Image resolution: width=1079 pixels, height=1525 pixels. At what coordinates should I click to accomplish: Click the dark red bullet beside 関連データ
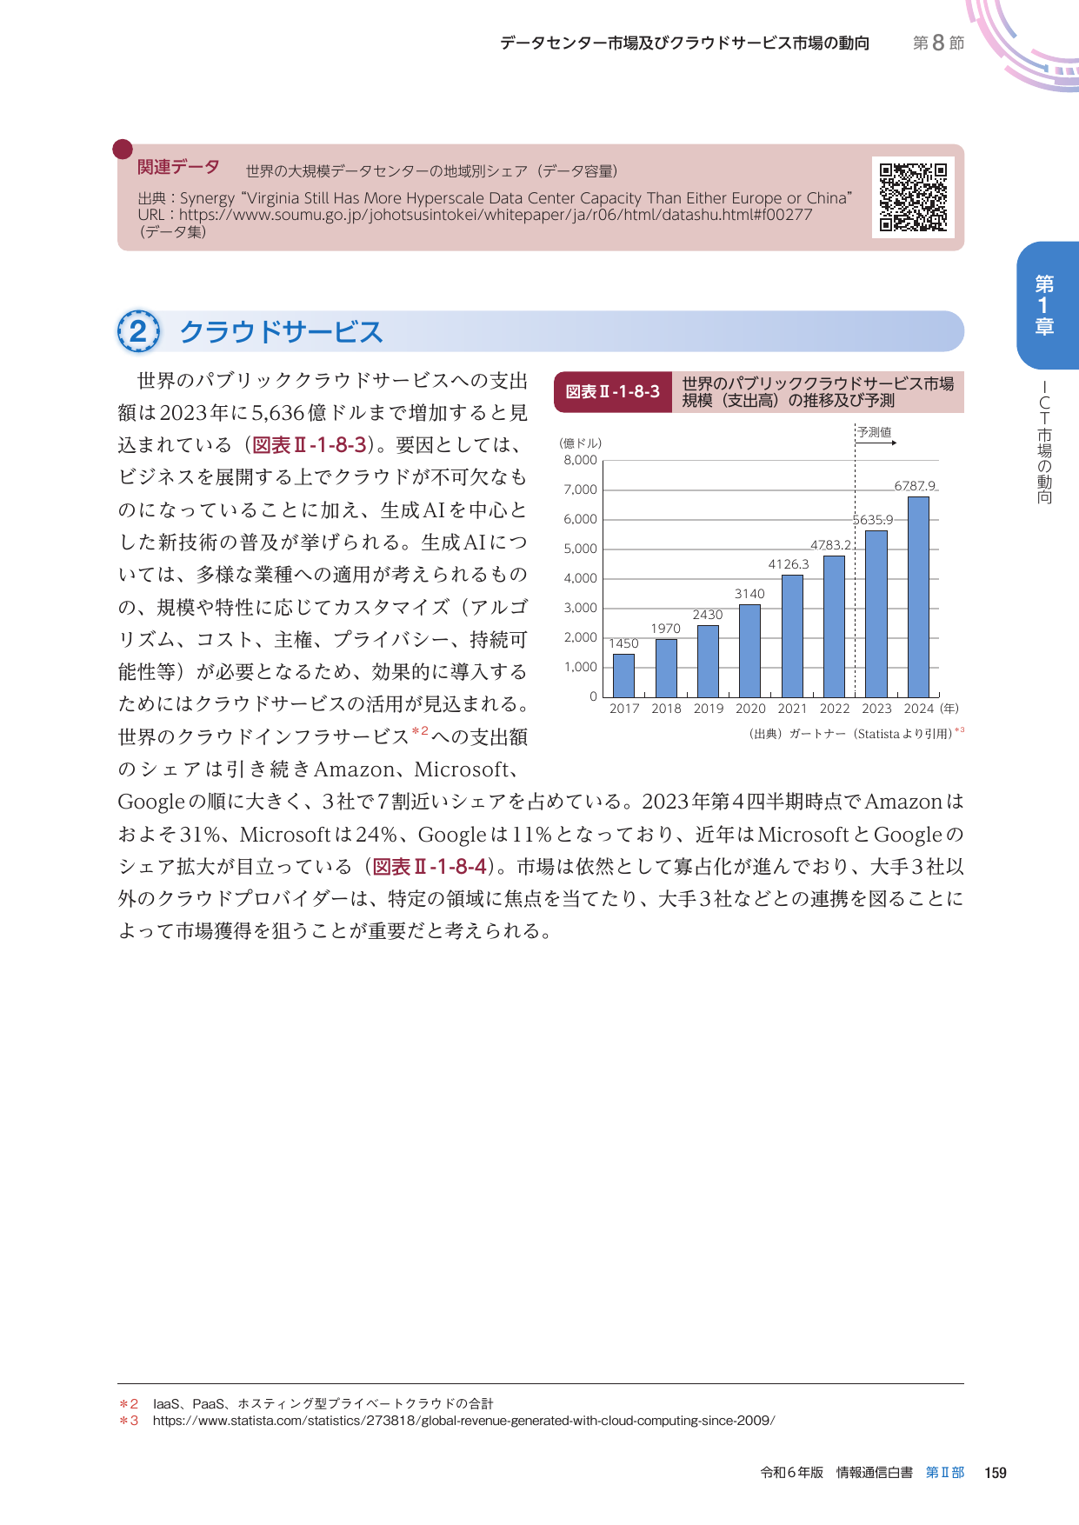pos(123,150)
